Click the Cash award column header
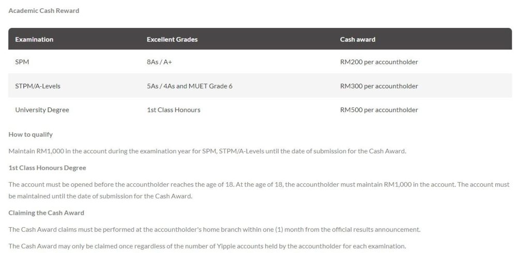Image resolution: width=517 pixels, height=253 pixels. [x=358, y=39]
